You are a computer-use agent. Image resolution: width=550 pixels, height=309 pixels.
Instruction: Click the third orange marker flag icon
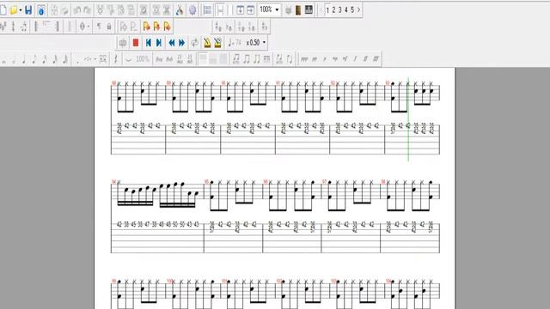pos(168,27)
